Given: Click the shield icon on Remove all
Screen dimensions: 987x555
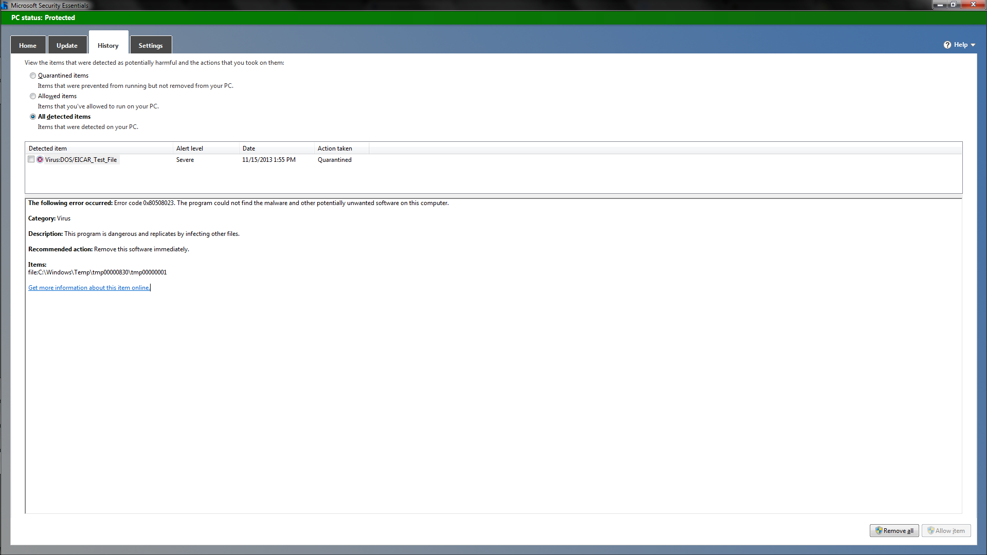Looking at the screenshot, I should [x=879, y=530].
